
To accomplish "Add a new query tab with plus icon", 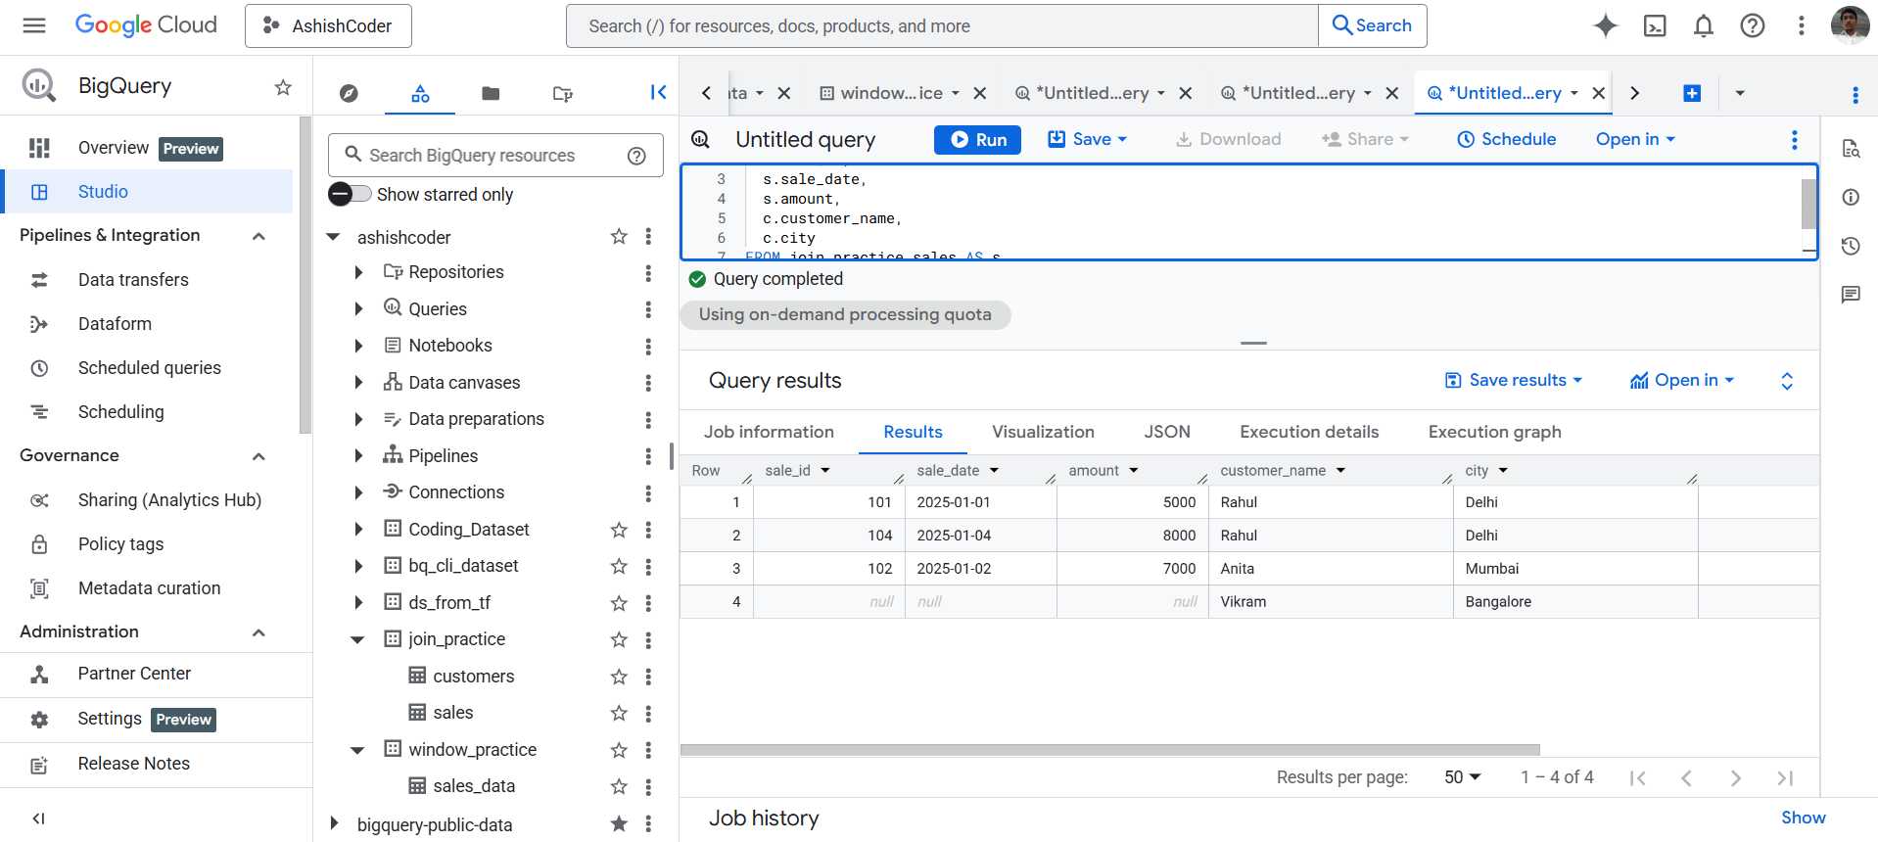I will [x=1691, y=93].
